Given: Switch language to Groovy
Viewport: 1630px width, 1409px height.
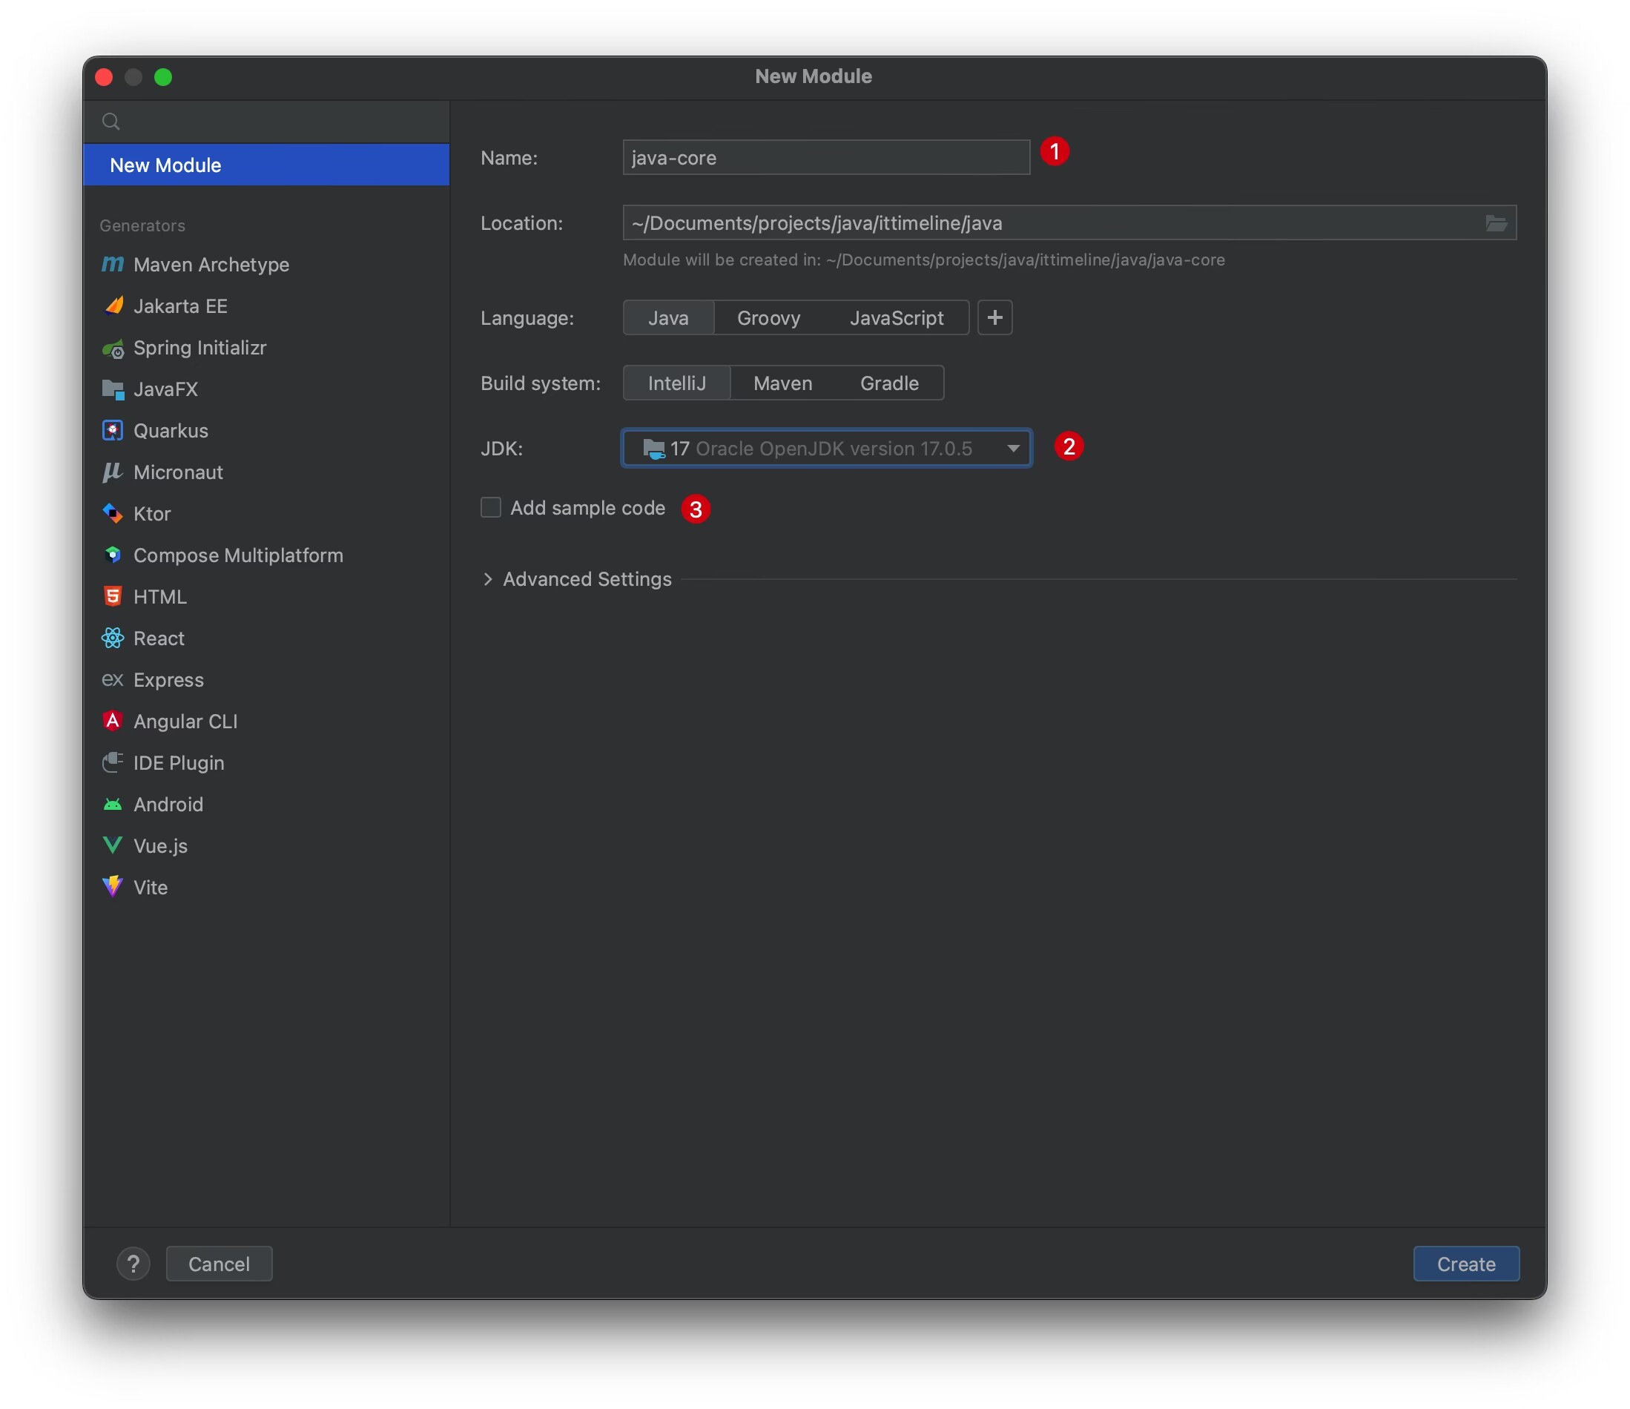Looking at the screenshot, I should [x=768, y=318].
